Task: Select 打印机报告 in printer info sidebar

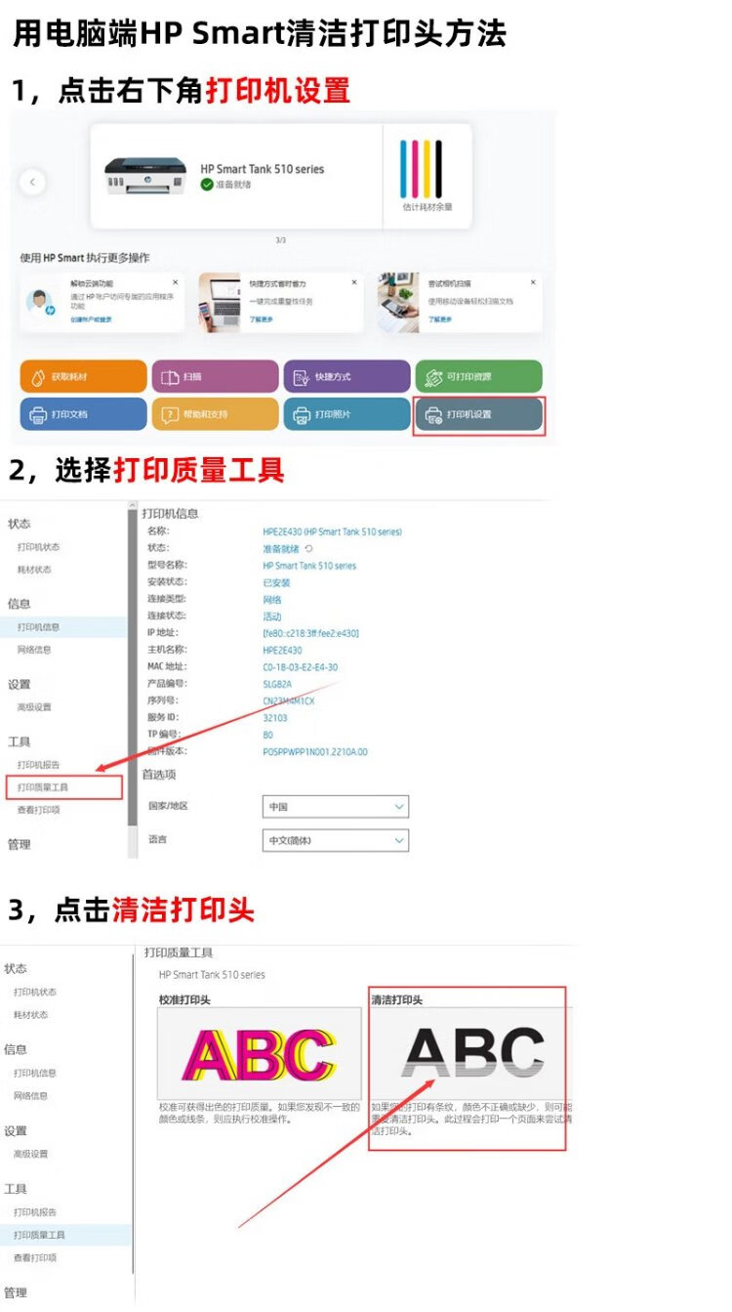Action: 38,765
